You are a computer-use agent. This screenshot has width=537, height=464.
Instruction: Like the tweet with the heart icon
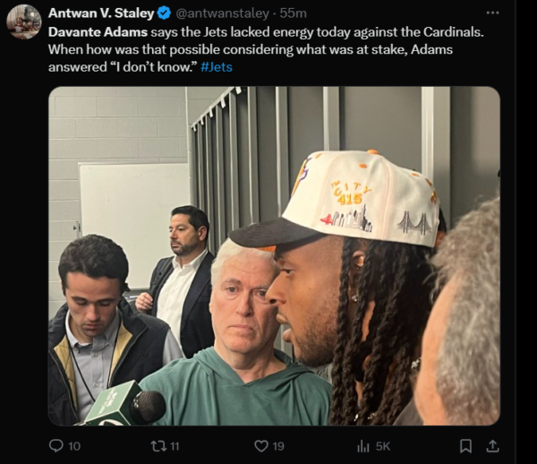tap(261, 446)
